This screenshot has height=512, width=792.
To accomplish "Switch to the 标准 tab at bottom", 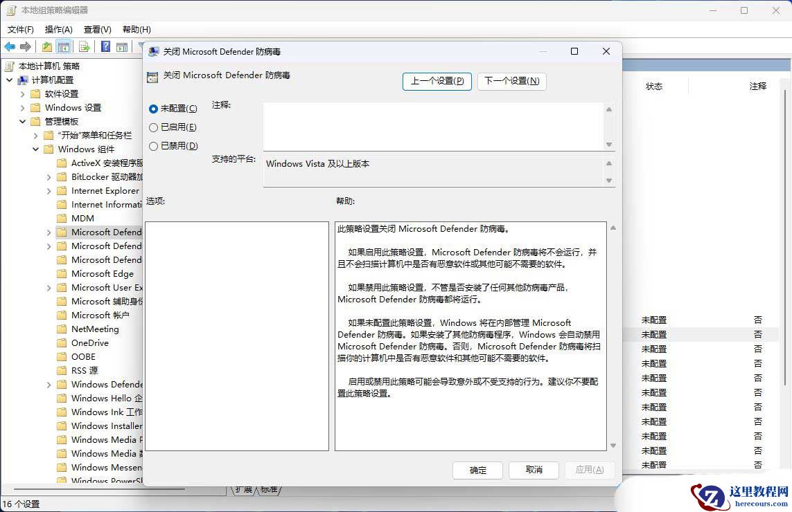I will click(x=268, y=489).
